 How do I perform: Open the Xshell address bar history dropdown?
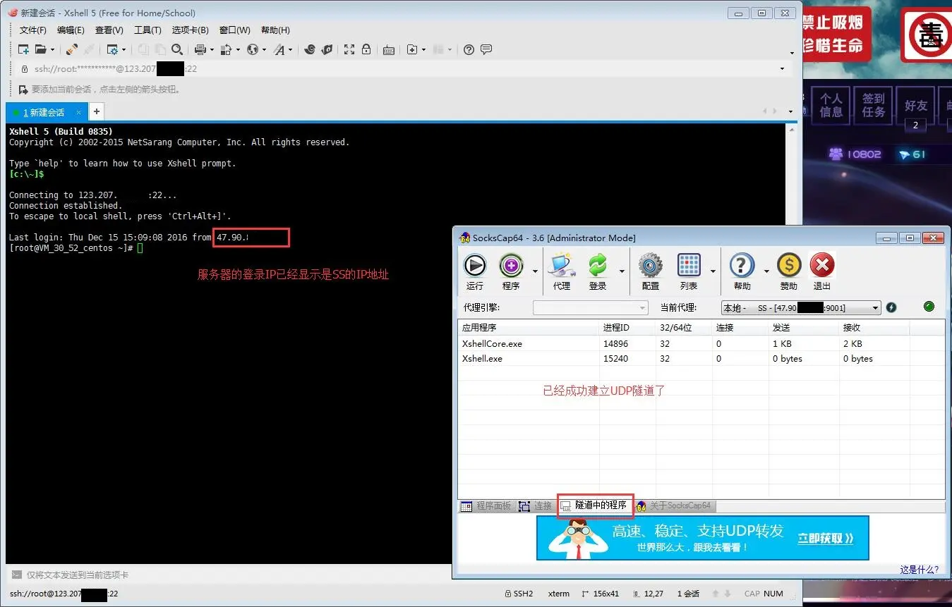pos(782,69)
